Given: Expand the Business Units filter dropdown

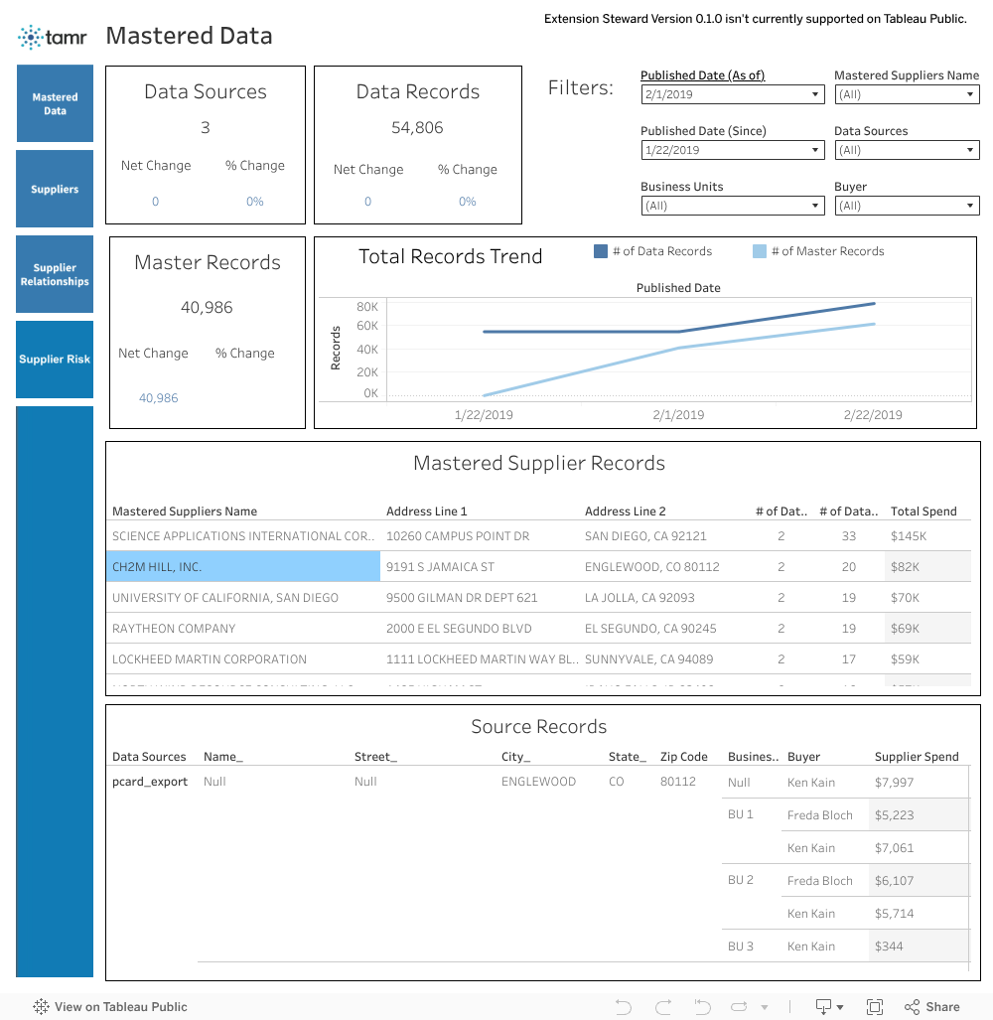Looking at the screenshot, I should [732, 207].
